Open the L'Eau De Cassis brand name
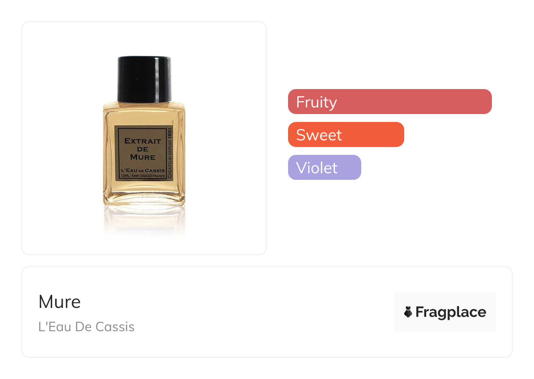534x379 pixels. pos(86,327)
